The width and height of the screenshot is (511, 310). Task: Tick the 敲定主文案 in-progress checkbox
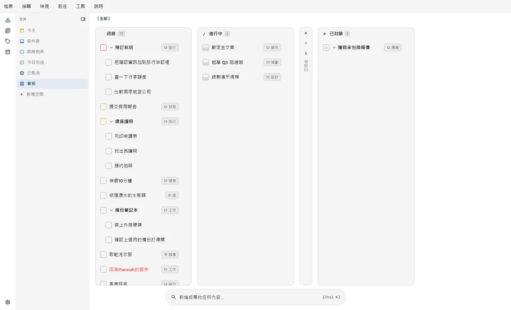click(206, 48)
